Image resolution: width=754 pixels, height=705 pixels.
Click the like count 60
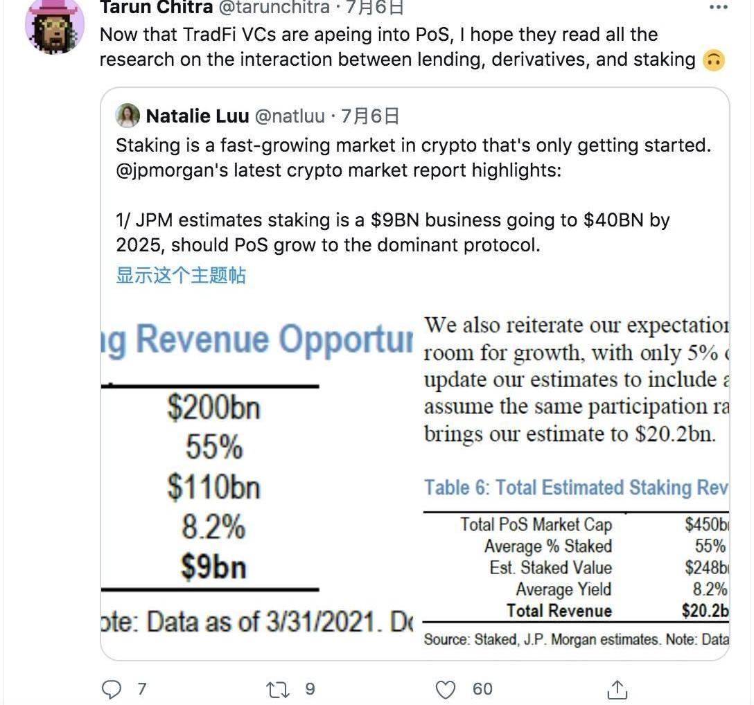tap(482, 689)
